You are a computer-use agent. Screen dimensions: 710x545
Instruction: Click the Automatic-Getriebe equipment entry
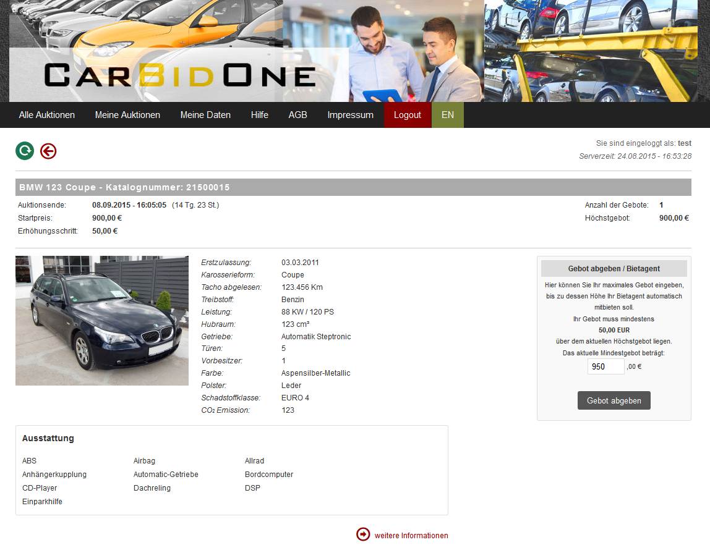pos(166,475)
